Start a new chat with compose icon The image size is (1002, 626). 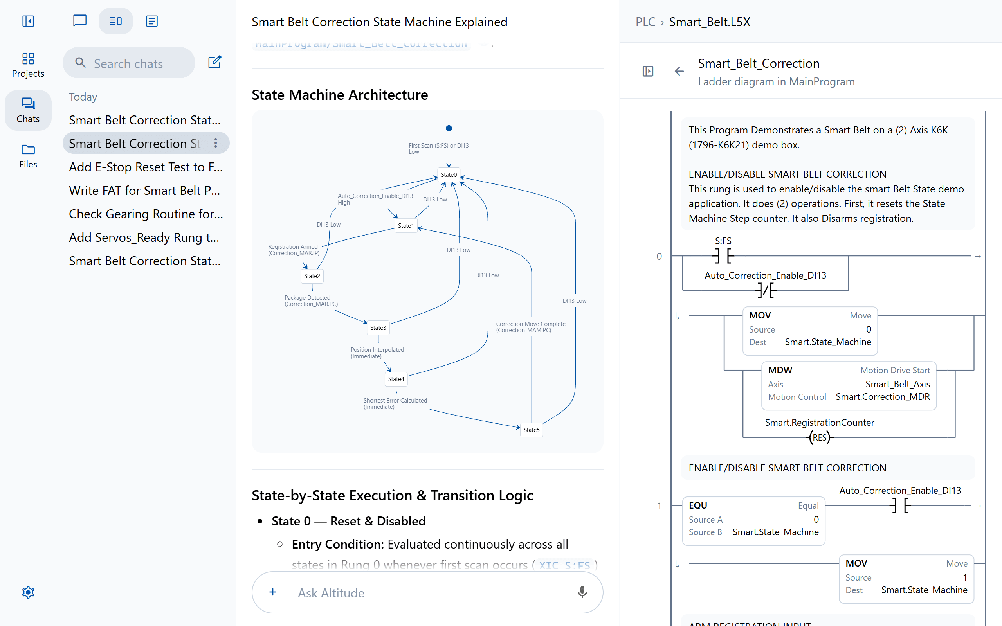point(214,63)
